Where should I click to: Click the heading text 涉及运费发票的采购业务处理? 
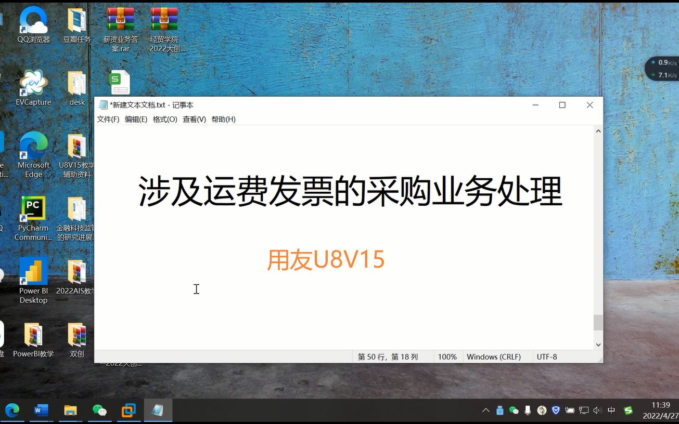point(350,192)
